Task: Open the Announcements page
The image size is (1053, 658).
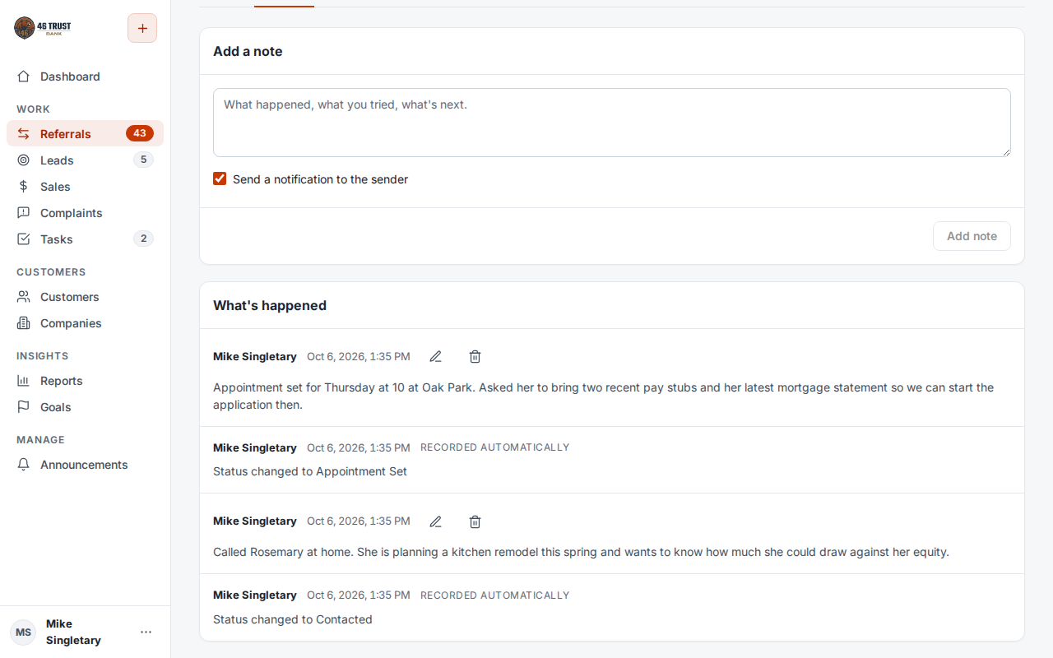Action: coord(85,465)
